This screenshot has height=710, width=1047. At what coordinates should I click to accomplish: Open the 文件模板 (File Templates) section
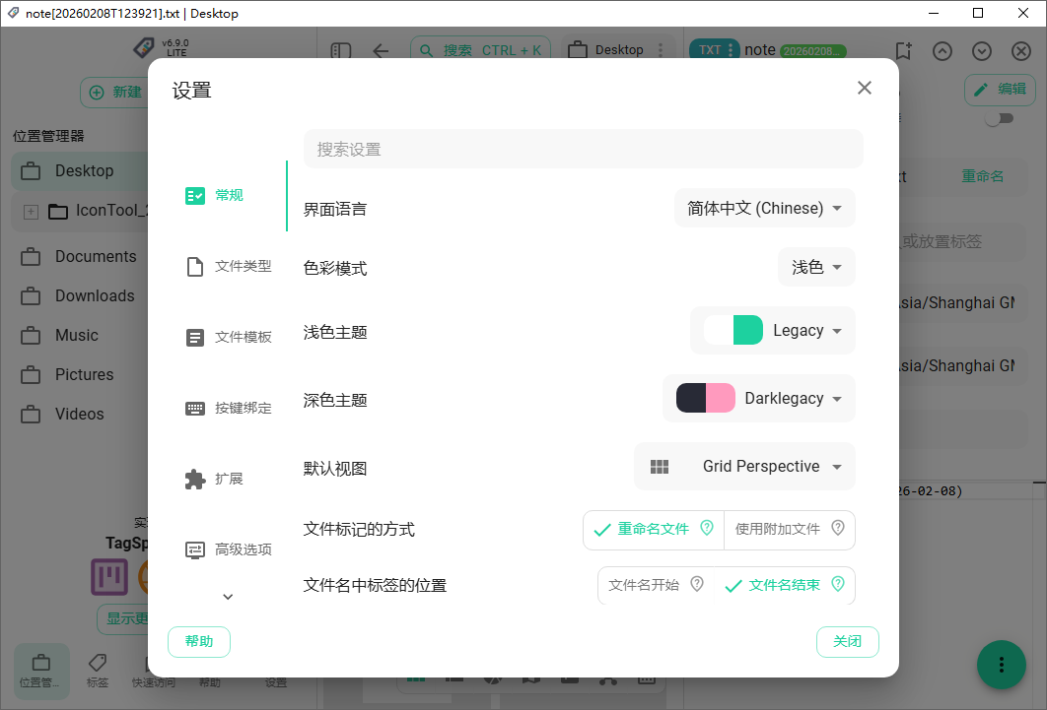coord(195,337)
